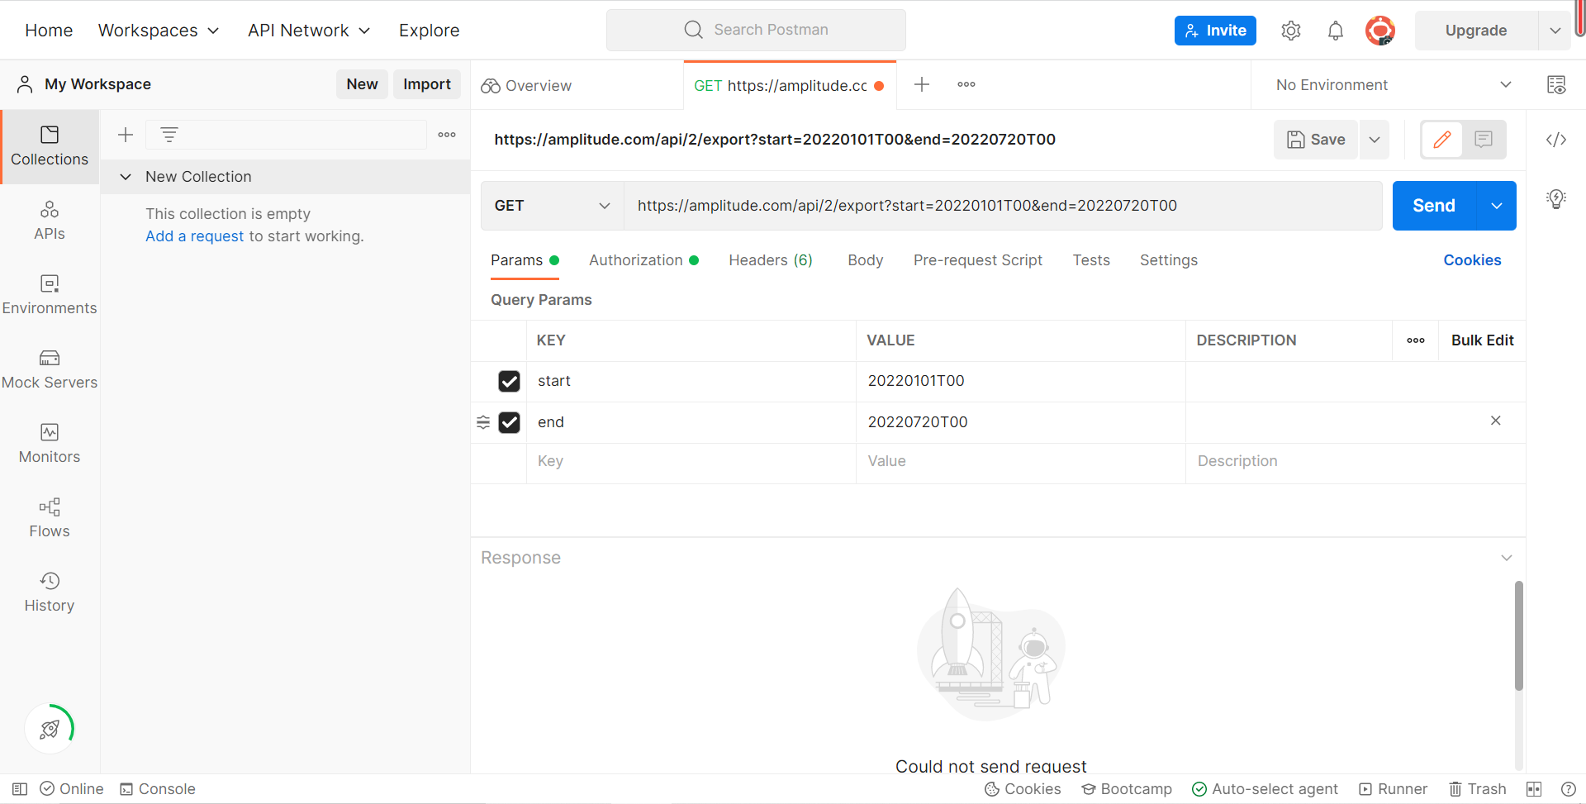The image size is (1586, 804).
Task: Open the Collections sidebar panel
Action: tap(50, 146)
